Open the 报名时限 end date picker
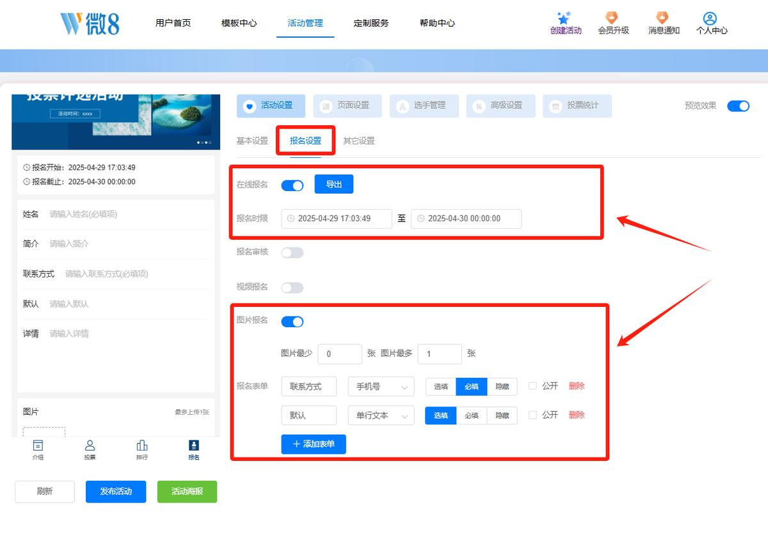Viewport: 768px width, 535px height. (x=466, y=219)
